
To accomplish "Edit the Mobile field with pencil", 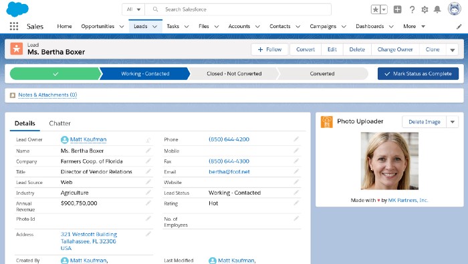I will [x=296, y=150].
